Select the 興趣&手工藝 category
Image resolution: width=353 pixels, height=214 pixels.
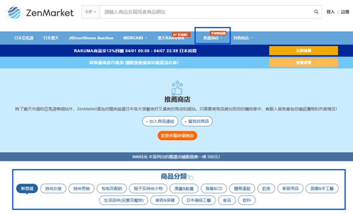(x=322, y=188)
